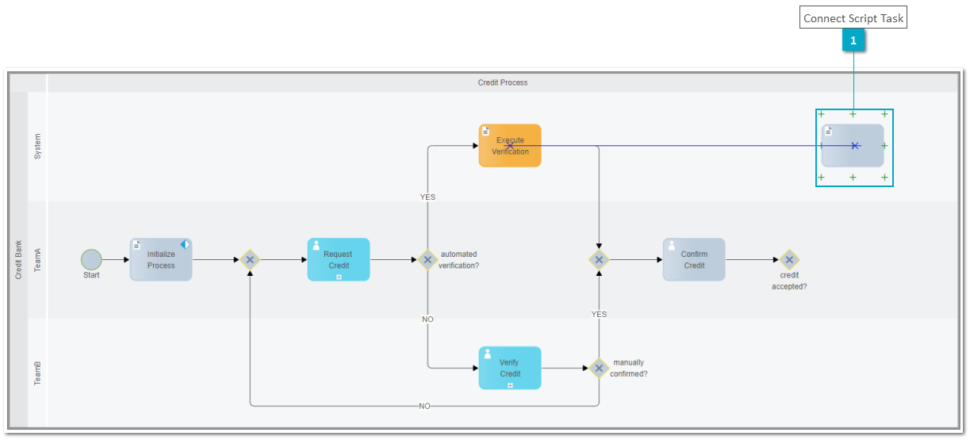The height and width of the screenshot is (440, 970).
Task: Click the script icon on Initialize Process
Action: [x=137, y=246]
